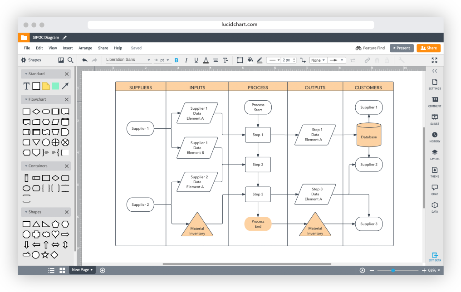Open the History panel
The width and height of the screenshot is (461, 292).
point(434,136)
